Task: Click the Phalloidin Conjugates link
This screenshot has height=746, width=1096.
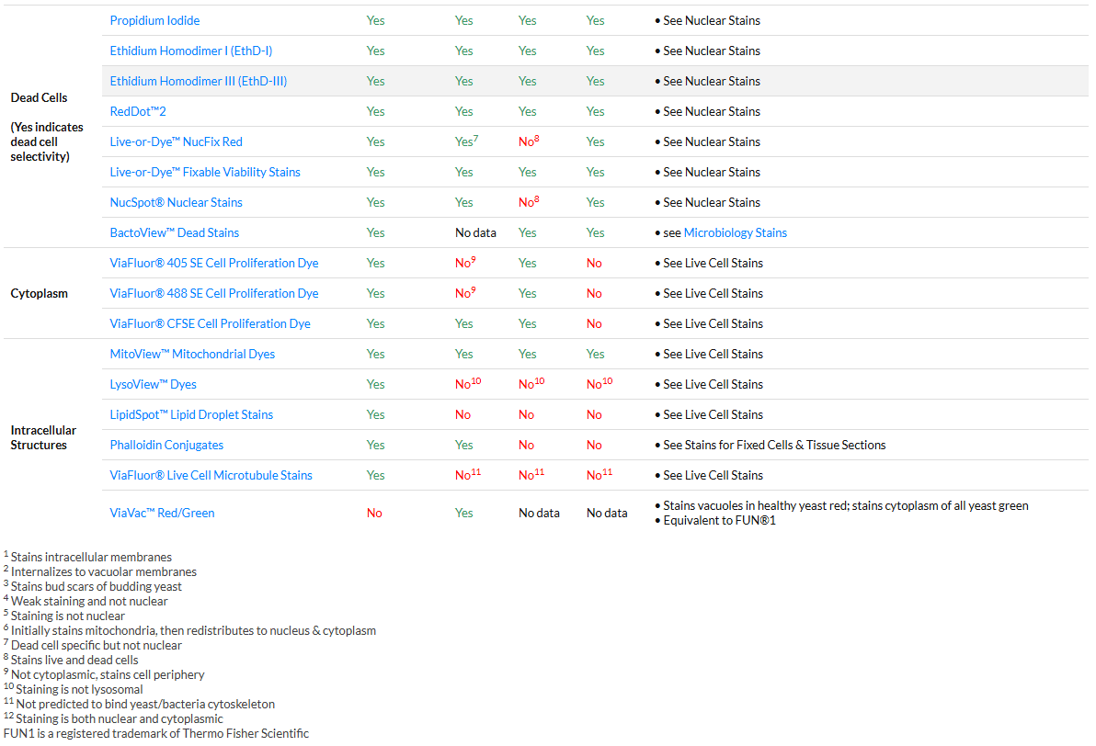Action: (x=166, y=445)
